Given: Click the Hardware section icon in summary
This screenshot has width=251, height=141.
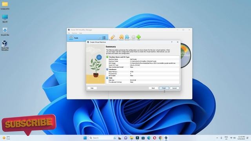Looking at the screenshot, I should (x=107, y=69).
